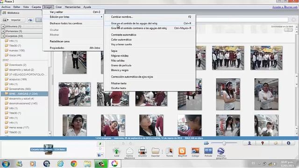The height and width of the screenshot is (168, 299).
Task: Open the people panel icon button
Action: (249, 143)
